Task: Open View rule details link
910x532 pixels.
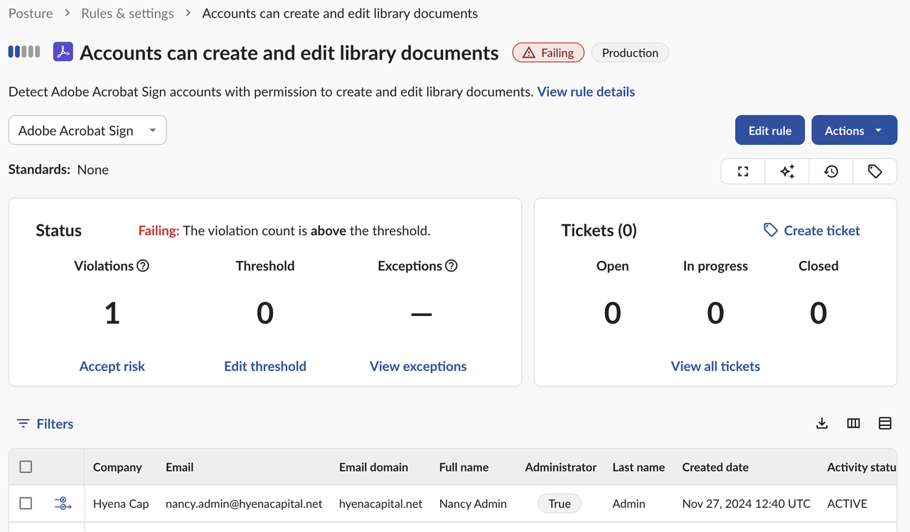Action: pyautogui.click(x=586, y=92)
